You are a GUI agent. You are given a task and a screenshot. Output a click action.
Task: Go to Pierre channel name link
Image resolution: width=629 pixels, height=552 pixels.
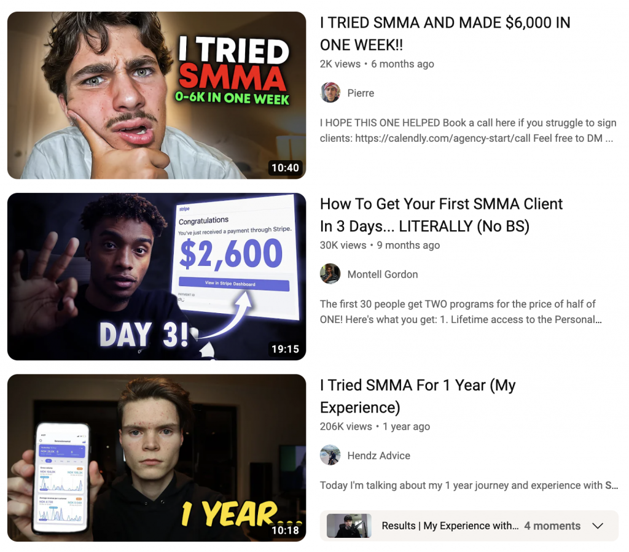click(361, 93)
